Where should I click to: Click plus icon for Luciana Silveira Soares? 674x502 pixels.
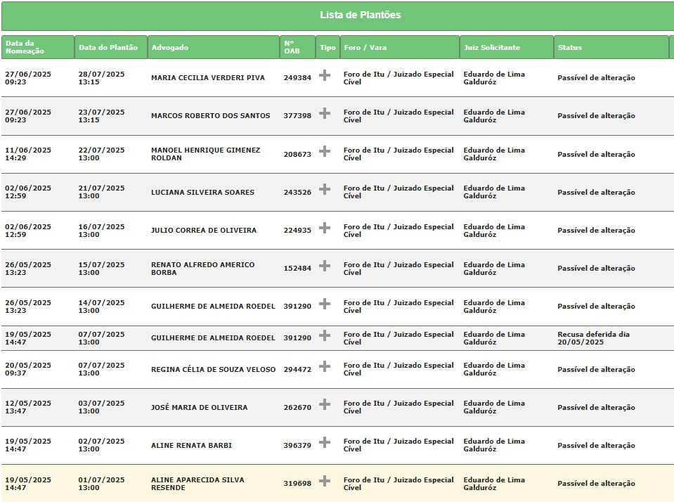[x=325, y=189]
